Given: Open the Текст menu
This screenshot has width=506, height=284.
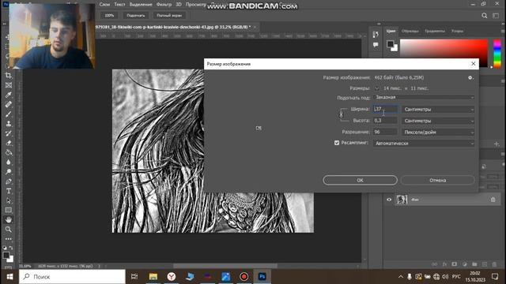Looking at the screenshot, I should [x=119, y=5].
